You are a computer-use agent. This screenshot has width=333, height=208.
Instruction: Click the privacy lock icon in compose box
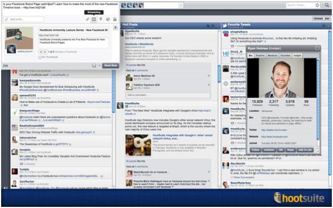point(115,19)
